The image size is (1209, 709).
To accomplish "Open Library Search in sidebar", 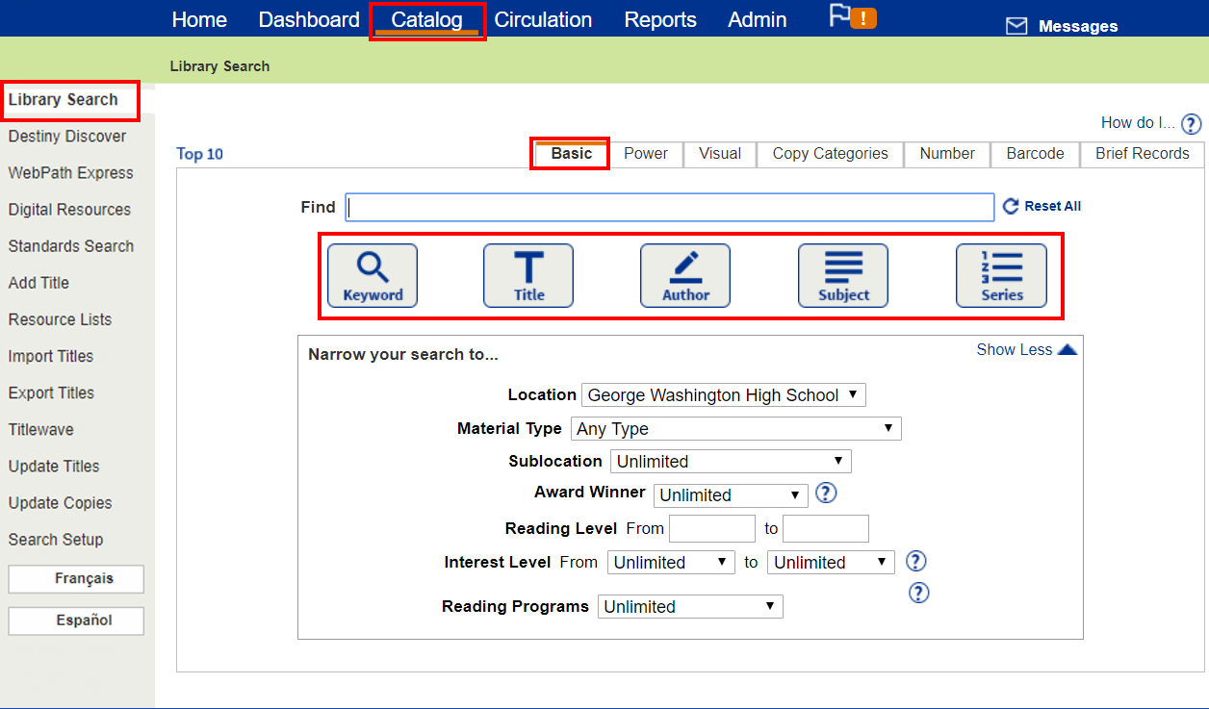I will (x=64, y=100).
